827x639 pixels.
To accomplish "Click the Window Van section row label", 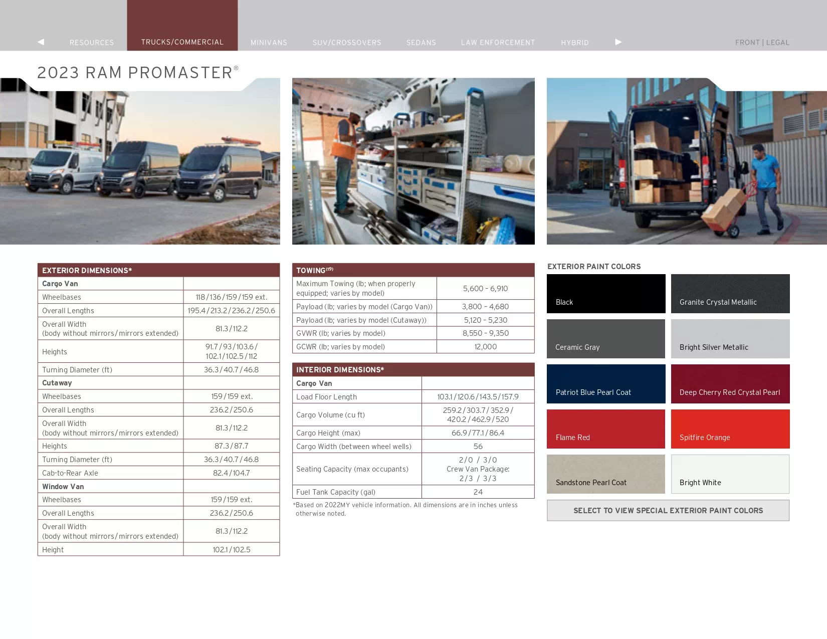I will pos(63,487).
